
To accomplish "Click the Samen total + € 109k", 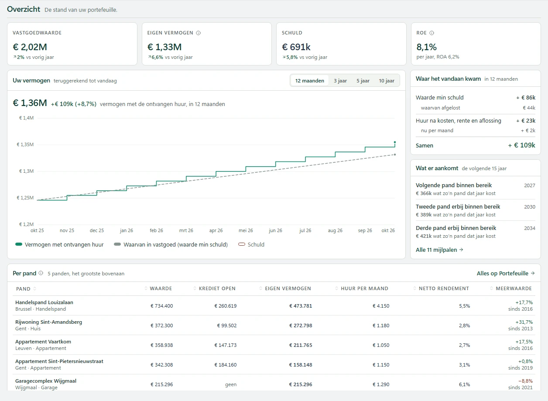I will tap(521, 145).
